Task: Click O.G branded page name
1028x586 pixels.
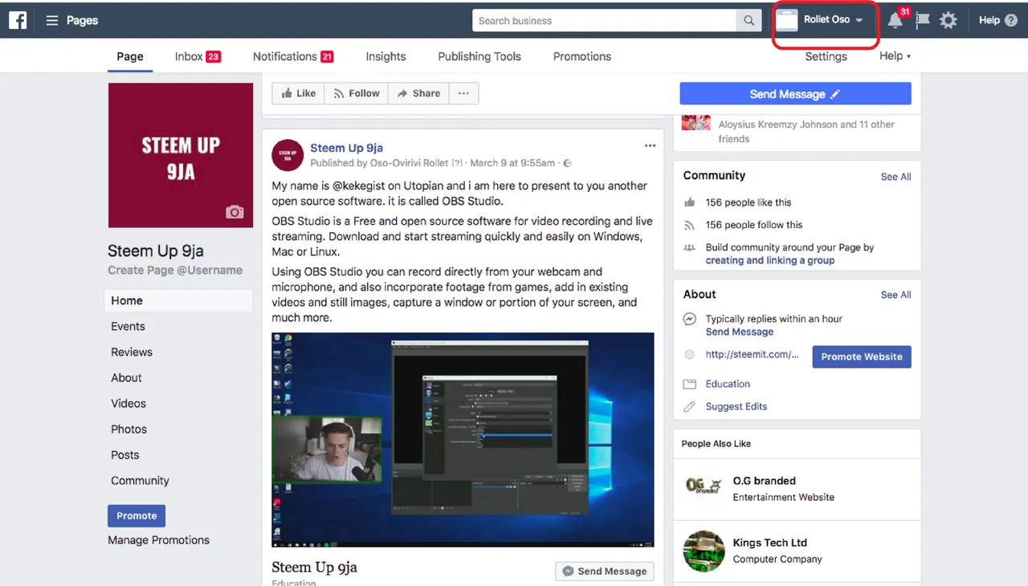Action: pyautogui.click(x=764, y=481)
